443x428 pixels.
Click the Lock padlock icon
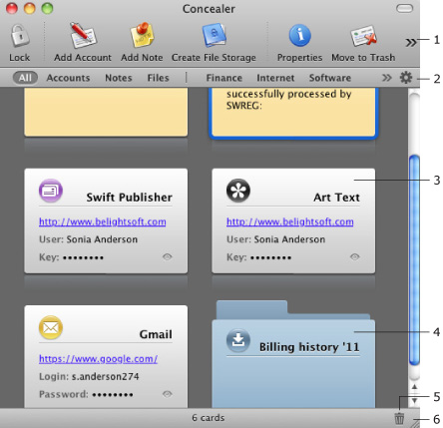click(20, 36)
